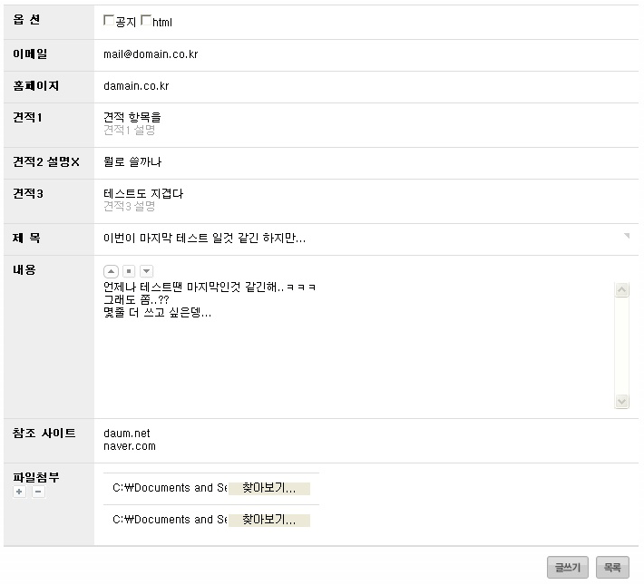The image size is (644, 585).
Task: Click the expand-textarea down arrow icon
Action: [146, 271]
